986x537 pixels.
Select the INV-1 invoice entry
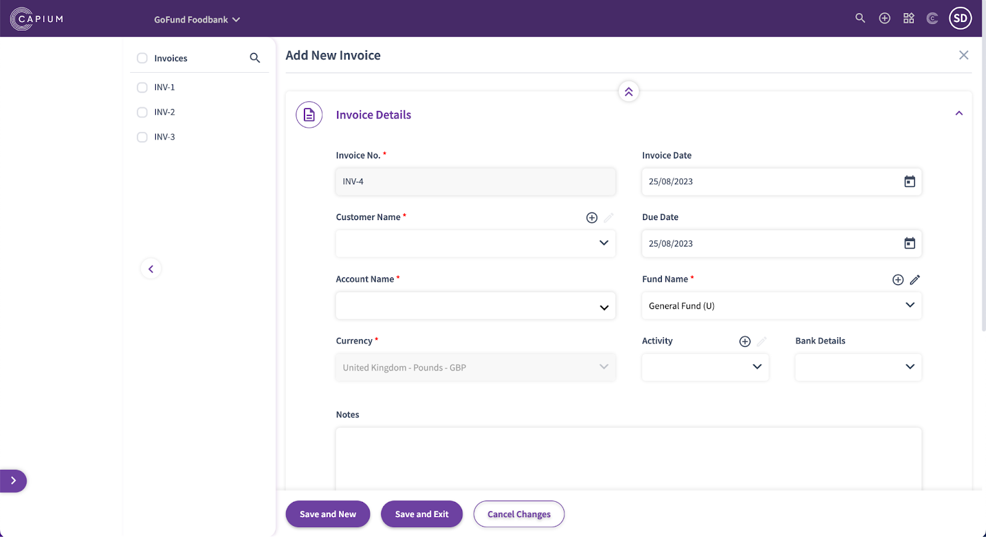click(165, 88)
